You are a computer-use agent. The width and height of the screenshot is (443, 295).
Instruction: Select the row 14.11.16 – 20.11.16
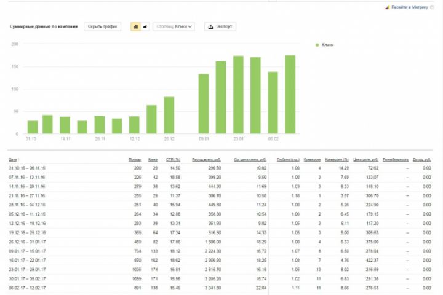220,187
